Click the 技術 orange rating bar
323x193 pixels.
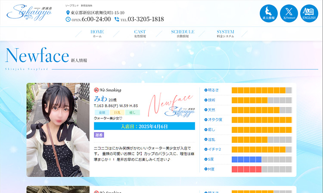pos(261,100)
